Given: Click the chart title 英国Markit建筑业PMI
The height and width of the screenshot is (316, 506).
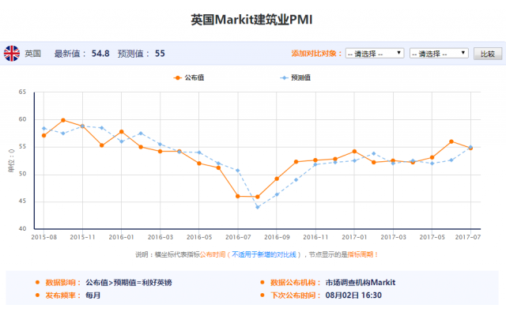Looking at the screenshot, I should pos(251,20).
